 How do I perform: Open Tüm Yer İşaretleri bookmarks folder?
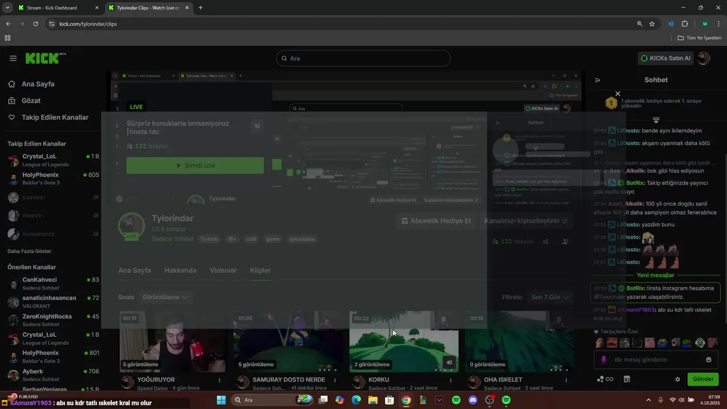pyautogui.click(x=699, y=38)
